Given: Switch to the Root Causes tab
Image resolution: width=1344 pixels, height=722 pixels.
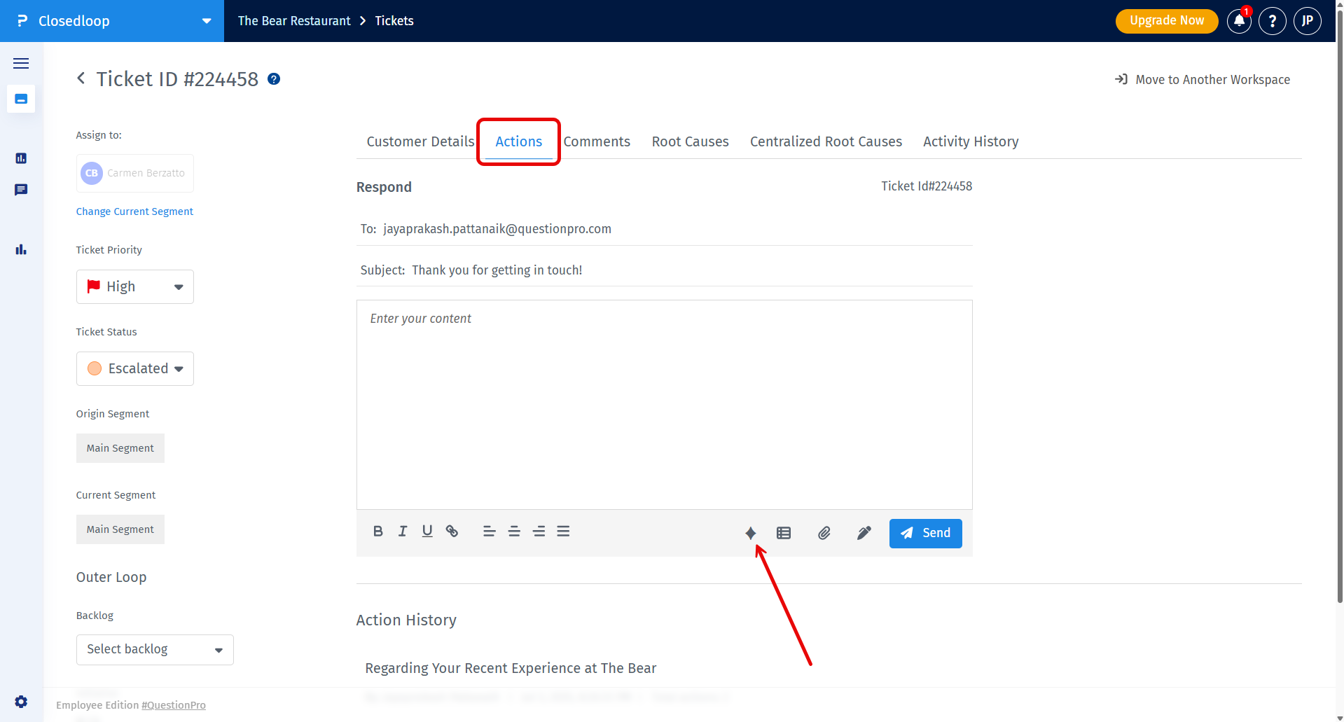Looking at the screenshot, I should [x=689, y=141].
